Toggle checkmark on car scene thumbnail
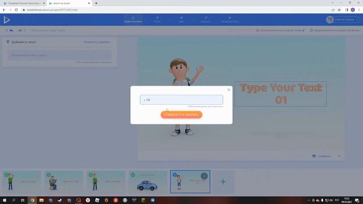The image size is (363, 204). click(133, 175)
